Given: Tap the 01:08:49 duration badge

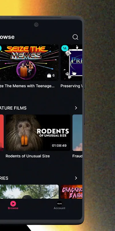Looking at the screenshot, I should click(x=59, y=146).
